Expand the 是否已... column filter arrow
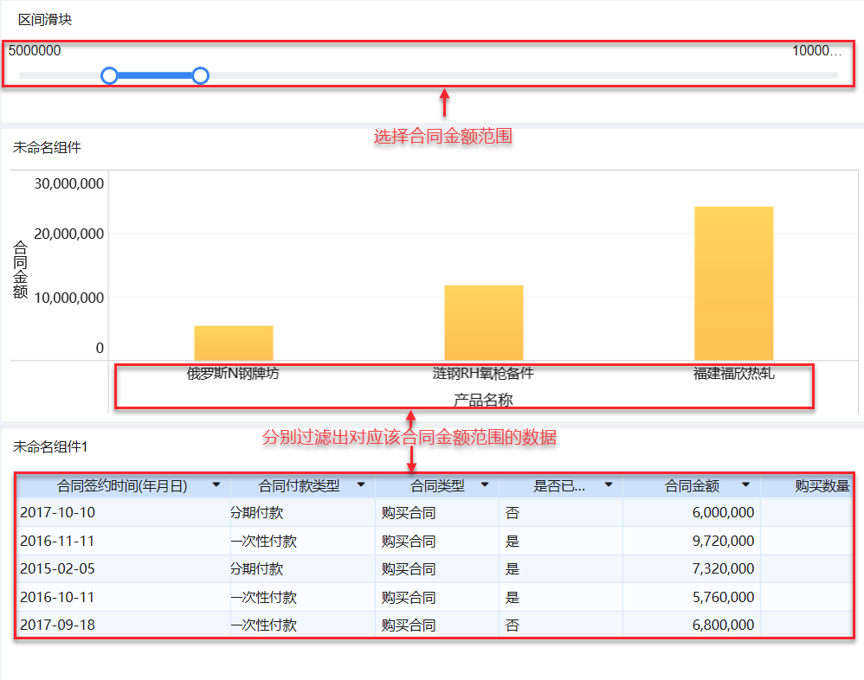This screenshot has width=864, height=680. click(x=609, y=485)
